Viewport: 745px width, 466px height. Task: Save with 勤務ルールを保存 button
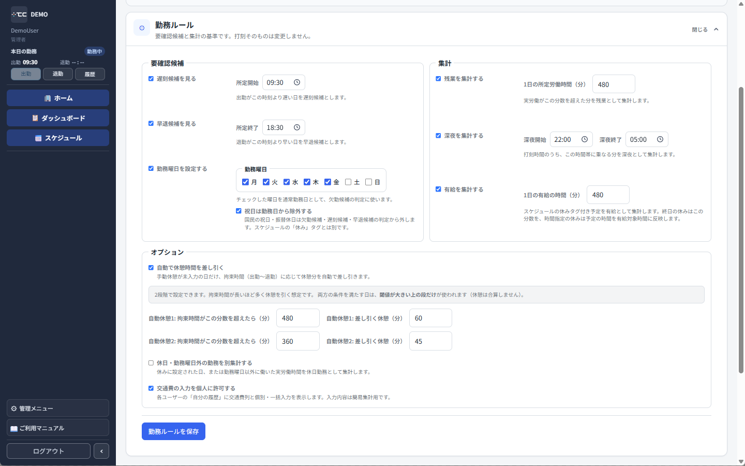coord(173,431)
